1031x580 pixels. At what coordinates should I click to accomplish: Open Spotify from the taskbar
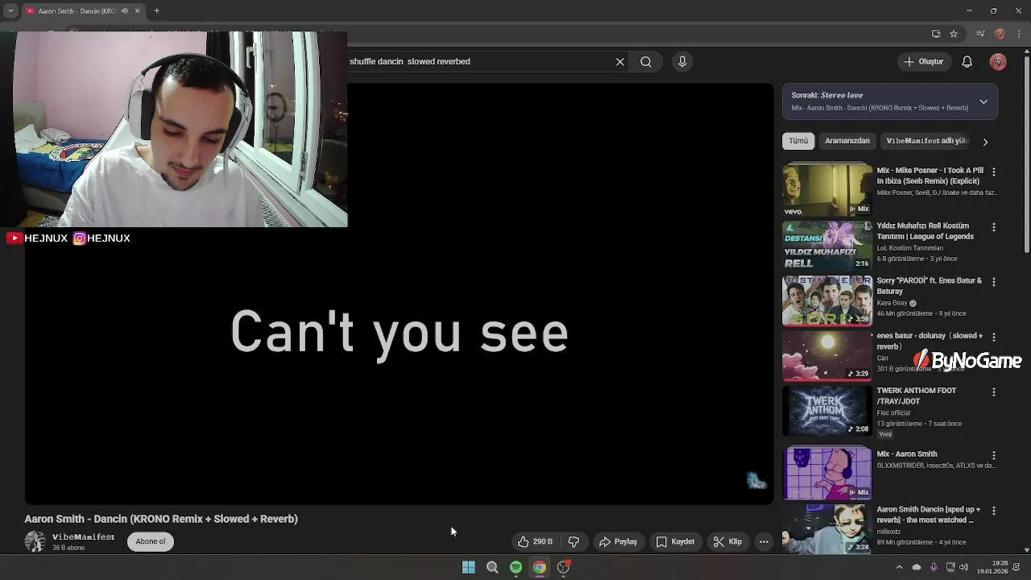point(515,567)
